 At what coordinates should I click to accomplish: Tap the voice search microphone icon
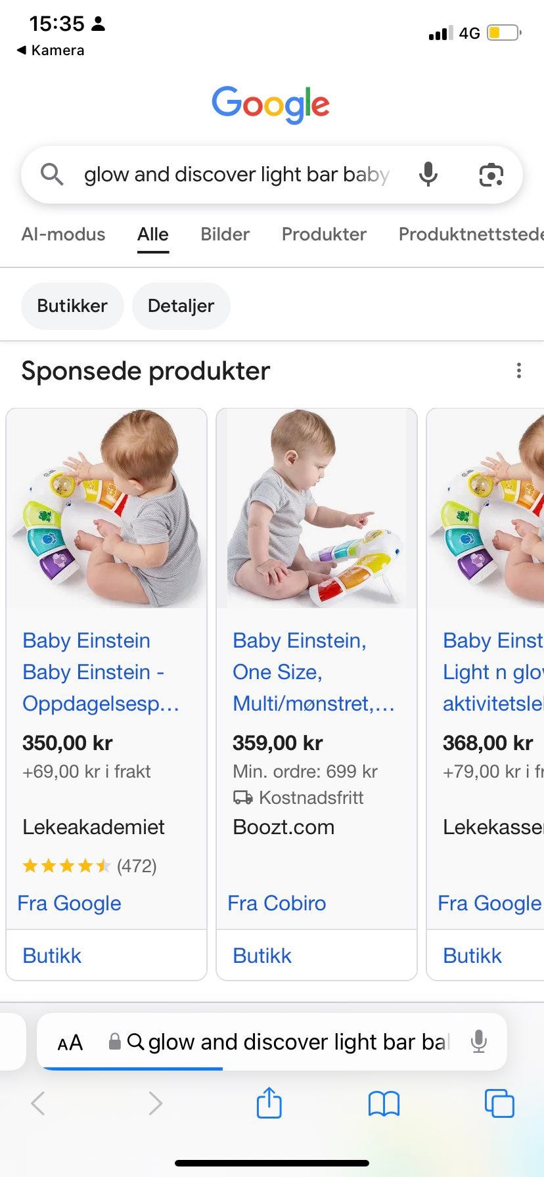pos(428,175)
